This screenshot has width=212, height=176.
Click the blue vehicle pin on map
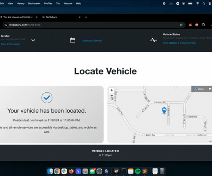(164, 110)
